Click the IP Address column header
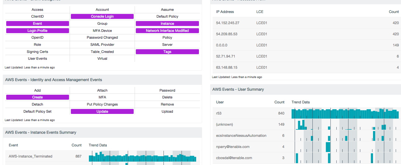The height and width of the screenshot is (165, 401). (225, 12)
